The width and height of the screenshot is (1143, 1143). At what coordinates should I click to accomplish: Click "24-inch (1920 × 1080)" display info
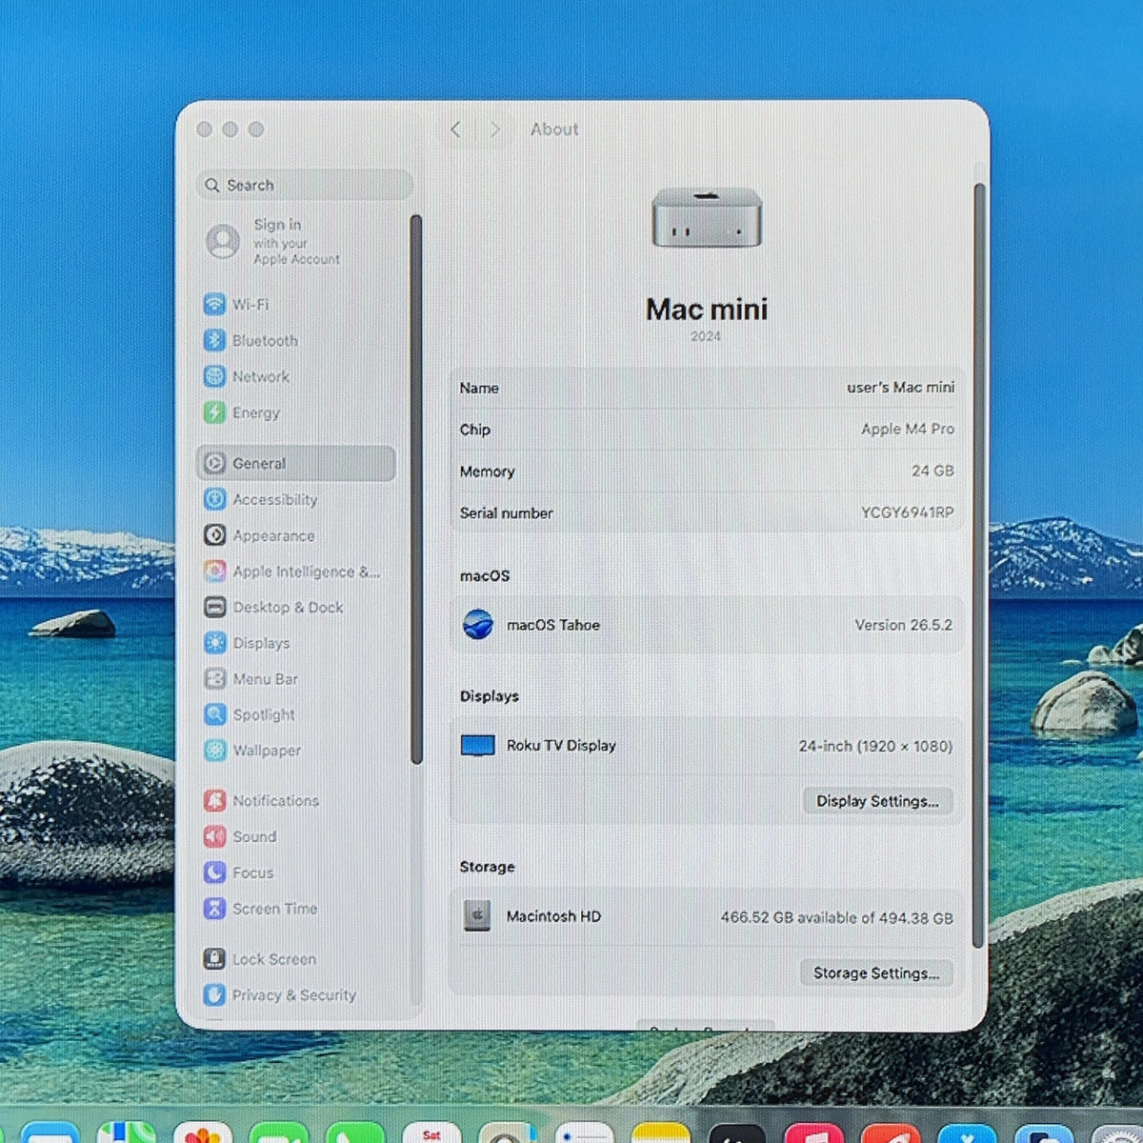tap(875, 746)
